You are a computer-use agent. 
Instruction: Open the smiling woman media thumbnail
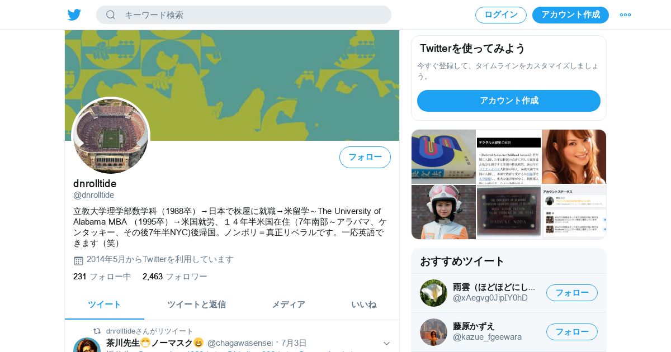(x=574, y=156)
